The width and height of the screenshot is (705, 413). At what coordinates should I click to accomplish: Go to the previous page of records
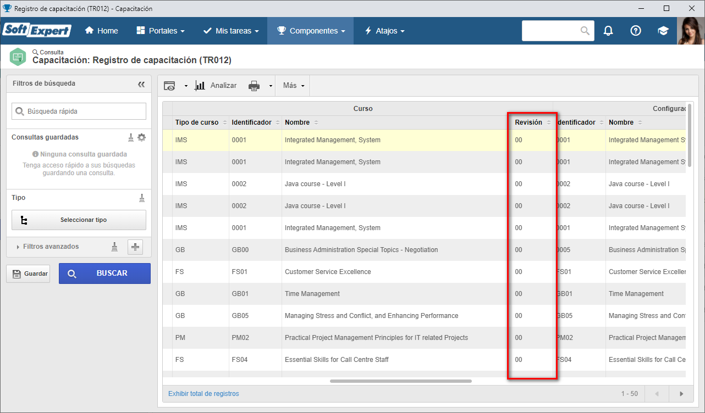657,394
